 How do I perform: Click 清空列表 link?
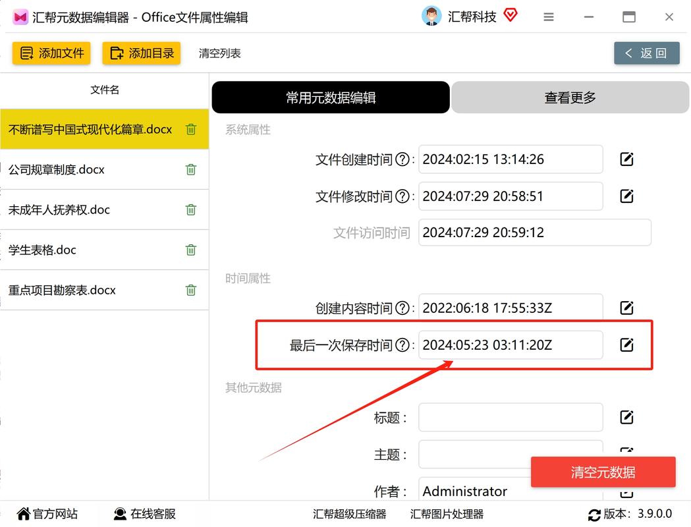[219, 53]
